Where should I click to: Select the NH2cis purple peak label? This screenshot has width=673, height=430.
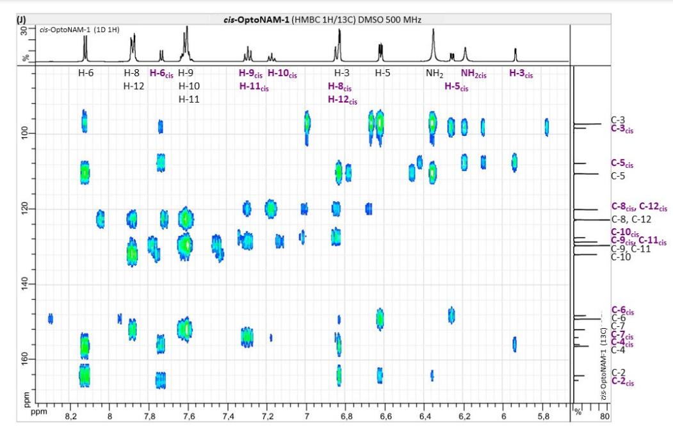tap(473, 74)
